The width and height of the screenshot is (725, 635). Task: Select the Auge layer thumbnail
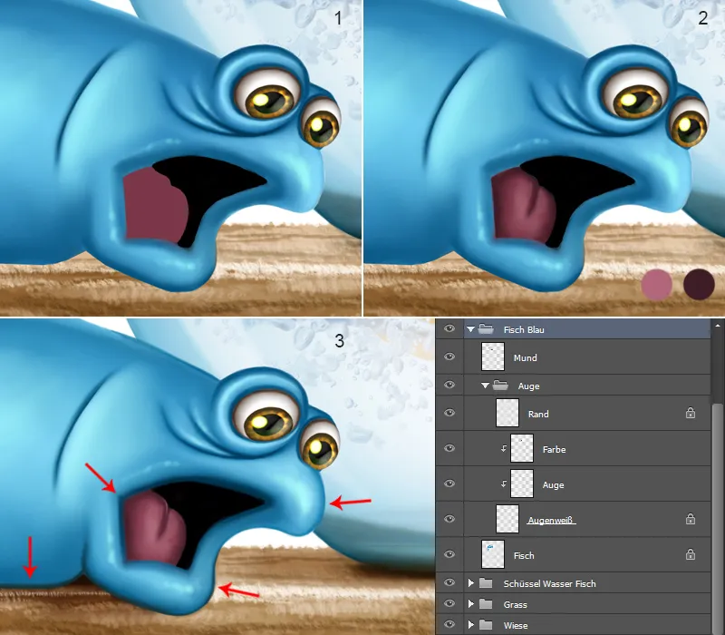coord(522,484)
